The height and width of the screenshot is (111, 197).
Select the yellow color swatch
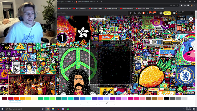pyautogui.click(x=29, y=98)
